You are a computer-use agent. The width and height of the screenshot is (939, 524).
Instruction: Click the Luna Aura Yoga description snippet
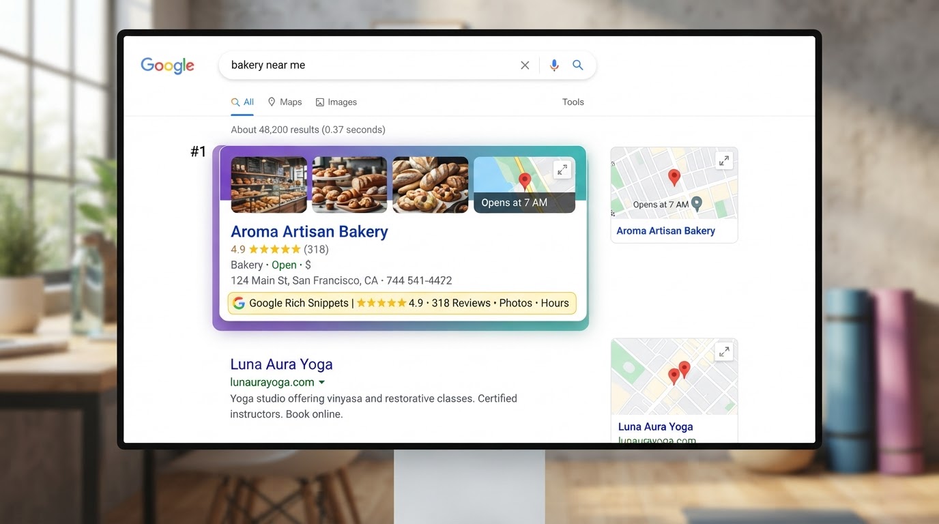(x=373, y=406)
